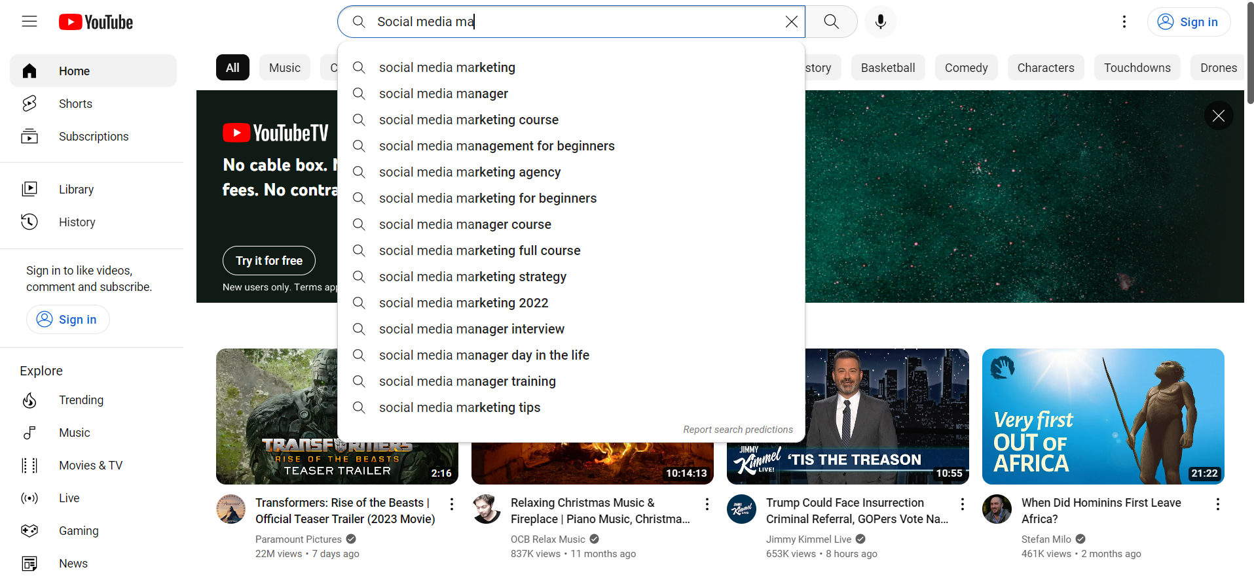
Task: Choose suggestion social media marketing tips
Action: [571, 407]
